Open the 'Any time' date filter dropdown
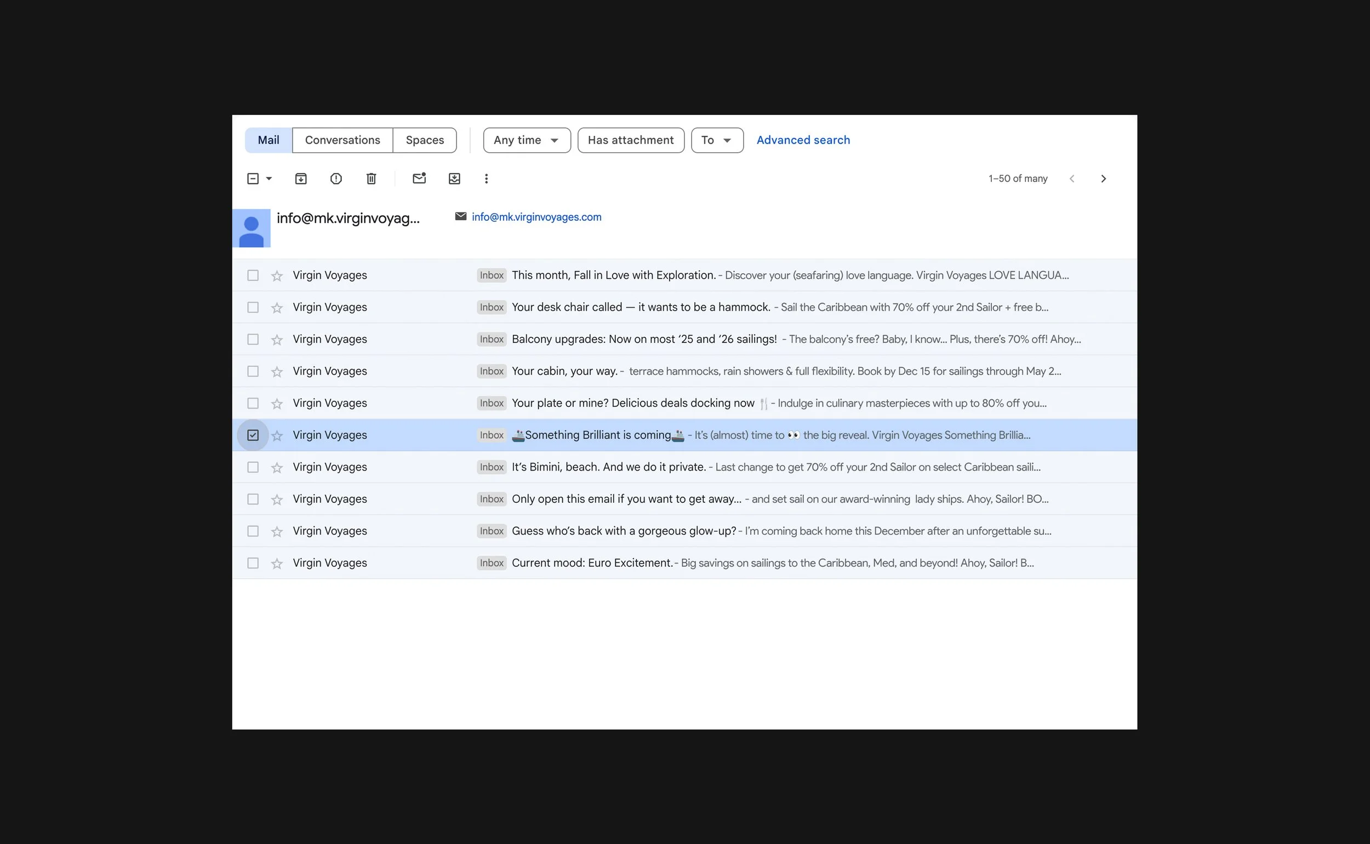Screen dimensions: 1370x844 pyautogui.click(x=527, y=140)
